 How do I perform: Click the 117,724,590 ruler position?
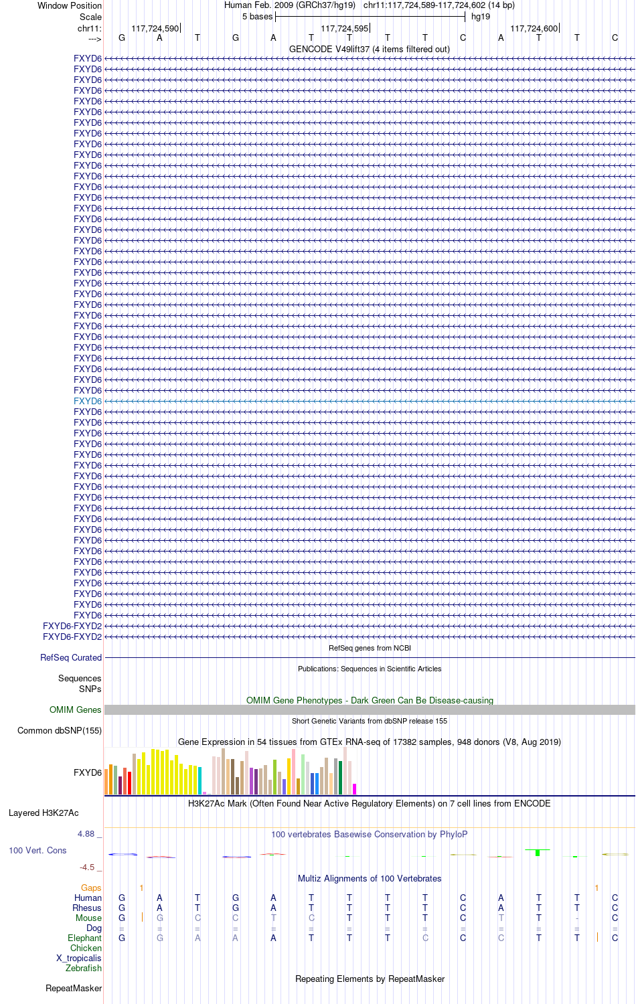pos(155,28)
